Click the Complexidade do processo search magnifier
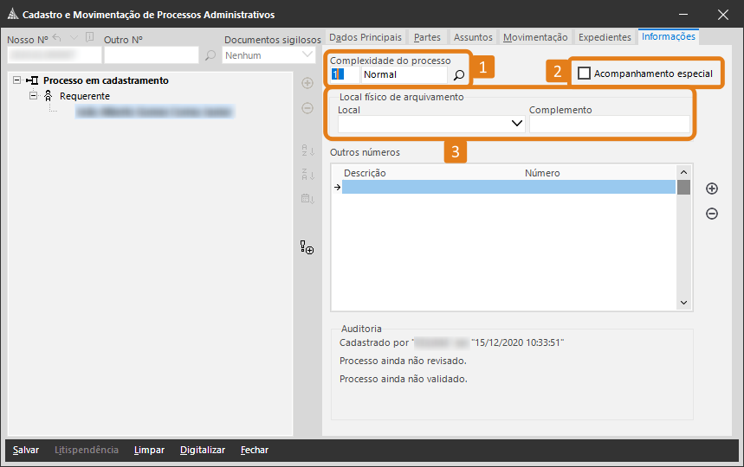Image resolution: width=744 pixels, height=467 pixels. coord(459,75)
